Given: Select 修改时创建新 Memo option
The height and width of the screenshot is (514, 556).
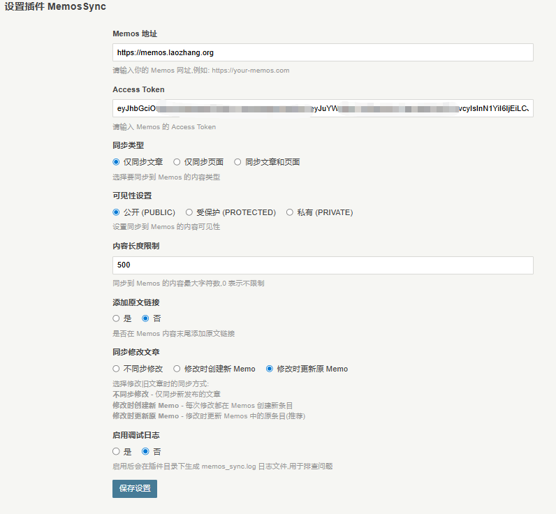Looking at the screenshot, I should tap(177, 369).
